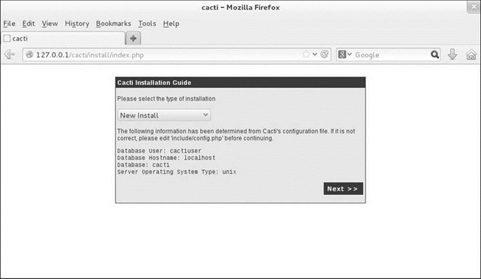Open the downloads arrow icon
The height and width of the screenshot is (279, 481).
(x=453, y=55)
